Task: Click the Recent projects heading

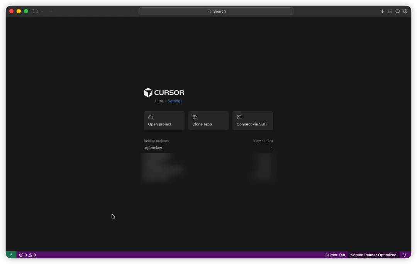Action: point(156,141)
